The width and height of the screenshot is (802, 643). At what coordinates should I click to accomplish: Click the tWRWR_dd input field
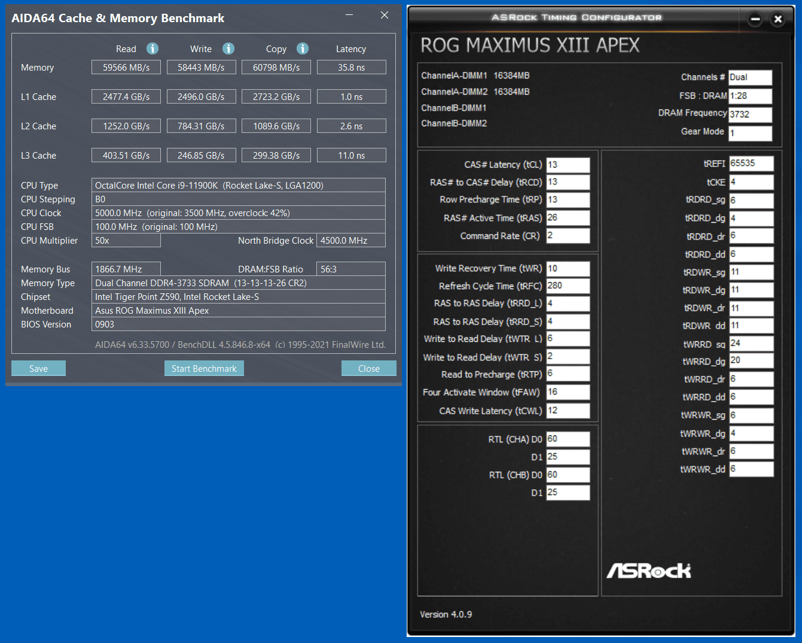751,469
